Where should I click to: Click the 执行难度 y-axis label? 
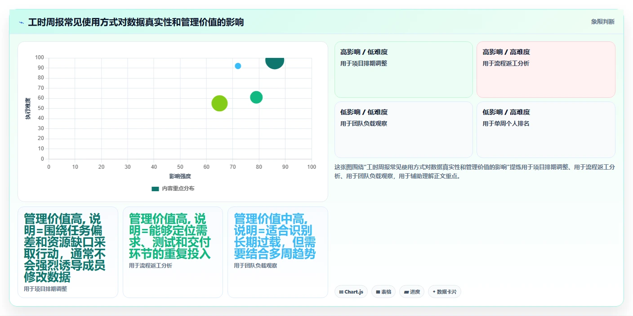(28, 108)
